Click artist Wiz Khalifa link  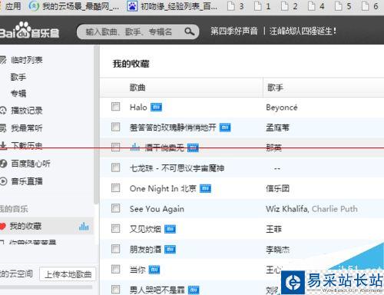tap(286, 209)
